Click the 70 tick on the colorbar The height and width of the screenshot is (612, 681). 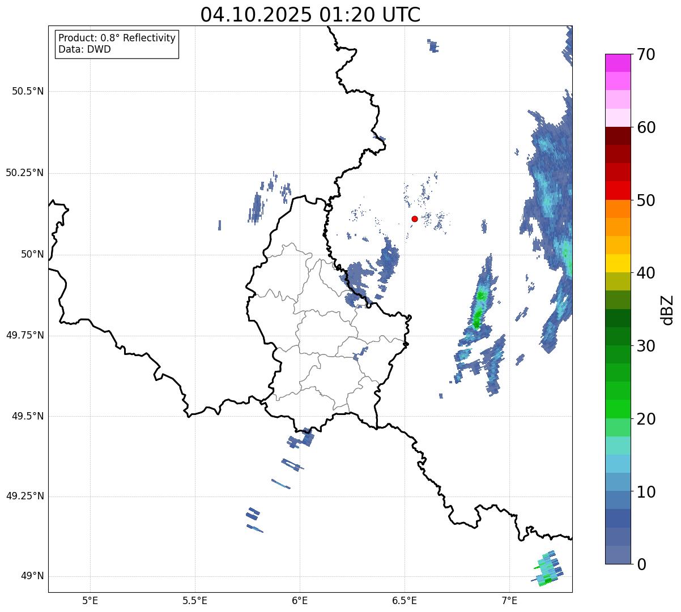point(646,54)
